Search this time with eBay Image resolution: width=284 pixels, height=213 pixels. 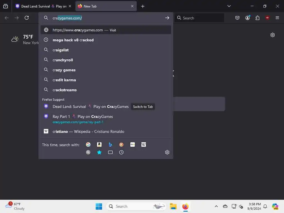(x=133, y=144)
